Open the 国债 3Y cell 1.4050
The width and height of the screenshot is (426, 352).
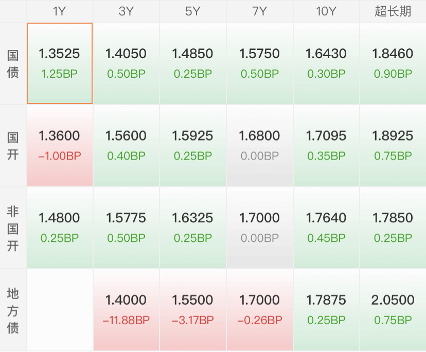point(127,63)
